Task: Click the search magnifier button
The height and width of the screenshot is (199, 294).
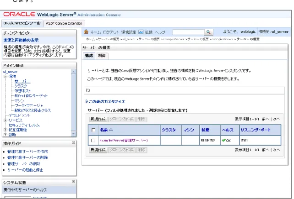Action: point(208,32)
